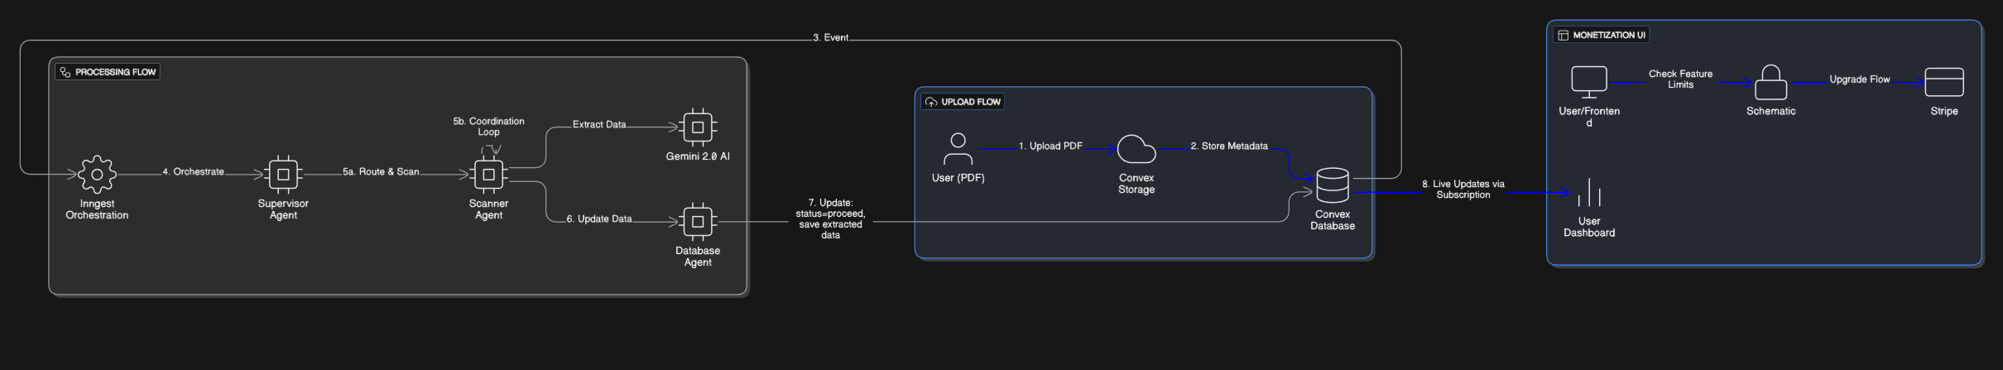The width and height of the screenshot is (2003, 370).
Task: Select the PROCESSING FLOW group label
Action: point(108,72)
